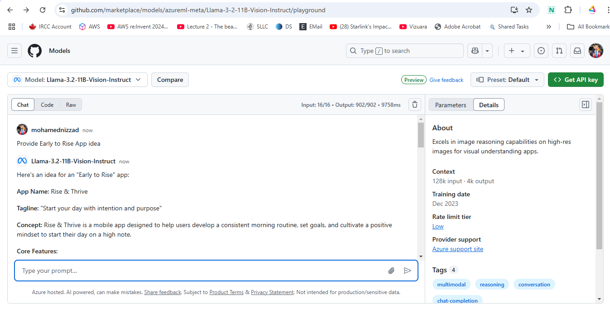
Task: Open the Azure support site link
Action: point(458,249)
